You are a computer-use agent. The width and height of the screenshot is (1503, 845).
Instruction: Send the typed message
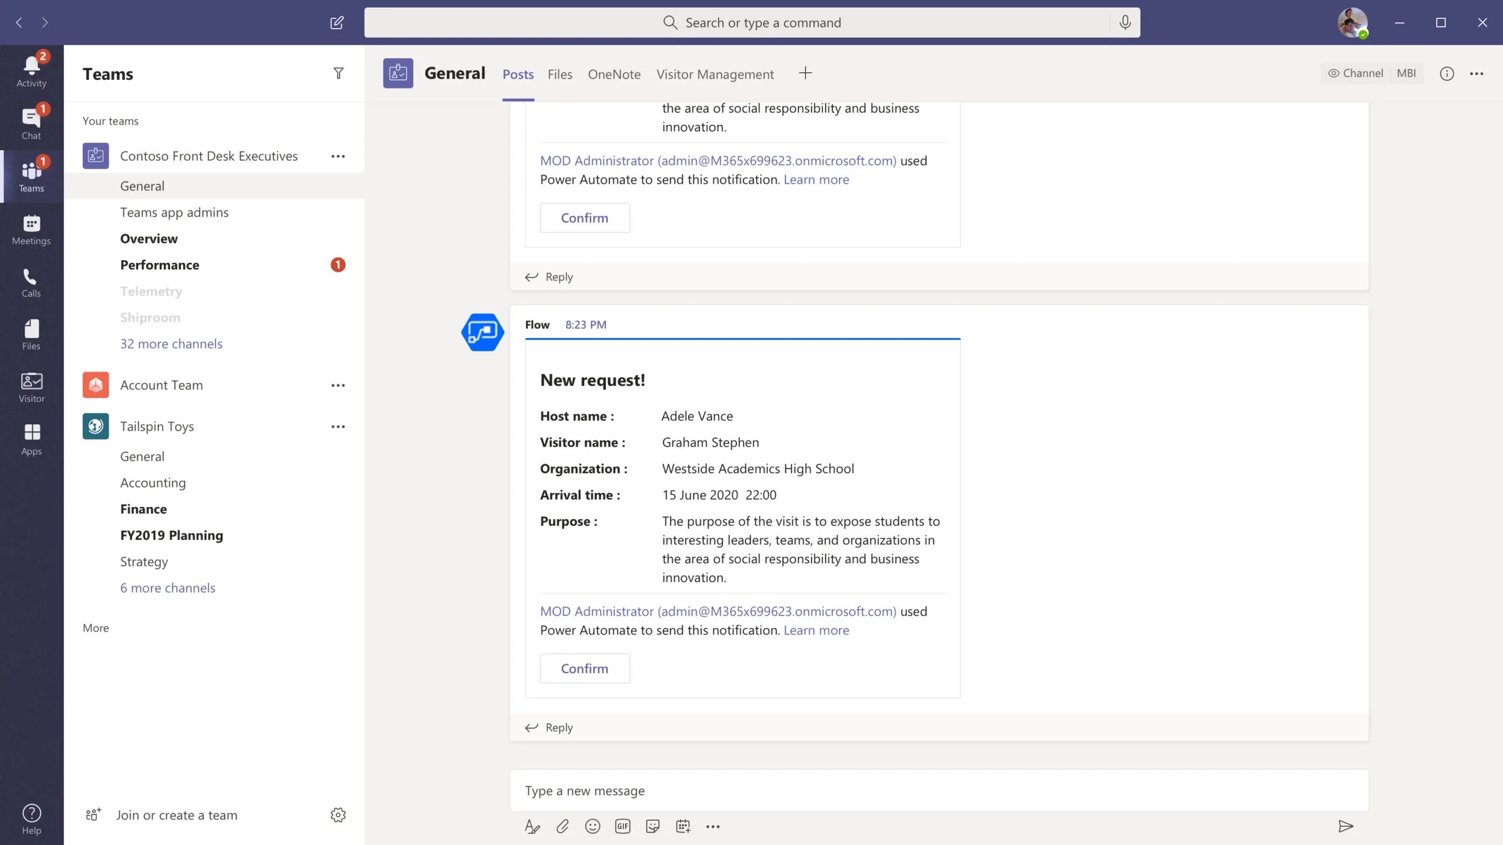[1346, 826]
